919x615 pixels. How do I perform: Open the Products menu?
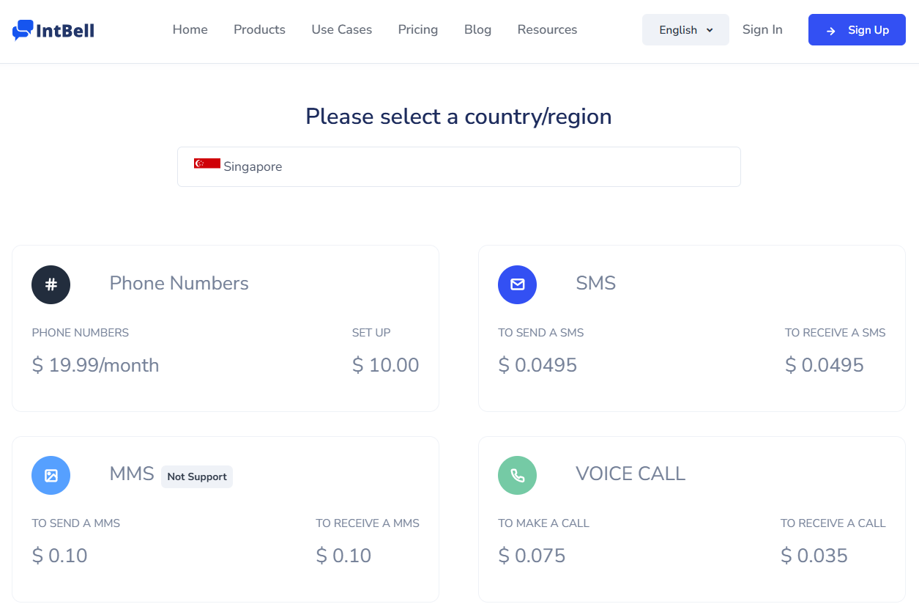(x=259, y=29)
